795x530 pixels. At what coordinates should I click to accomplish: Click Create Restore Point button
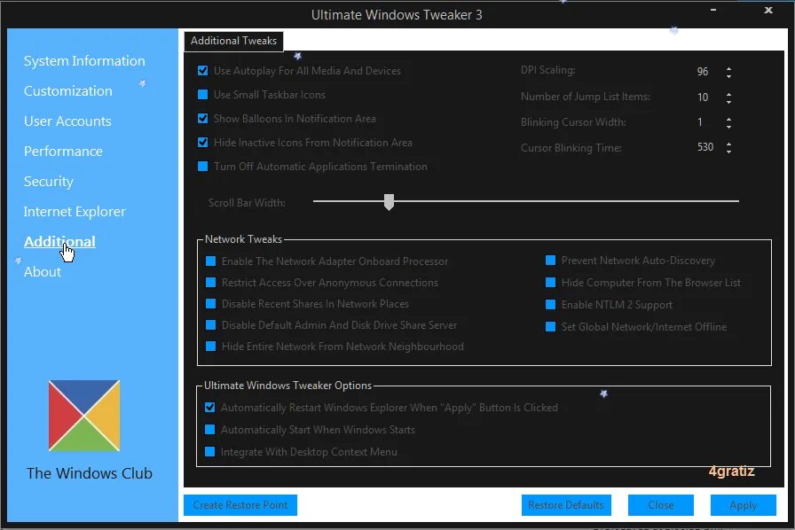point(240,505)
